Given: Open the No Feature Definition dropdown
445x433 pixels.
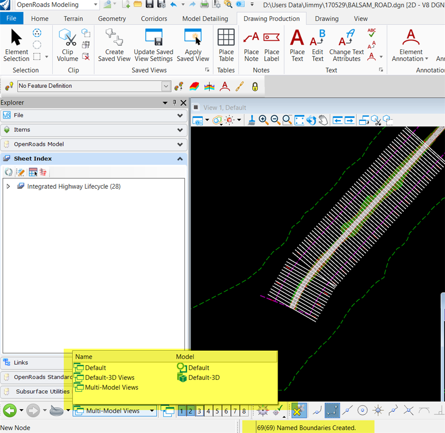Looking at the screenshot, I should click(x=166, y=86).
